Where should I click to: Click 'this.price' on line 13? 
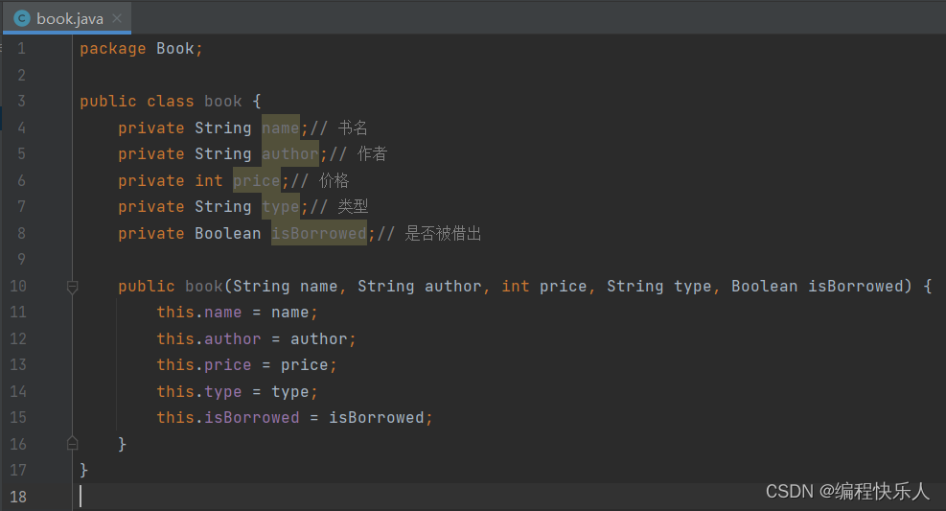point(204,364)
